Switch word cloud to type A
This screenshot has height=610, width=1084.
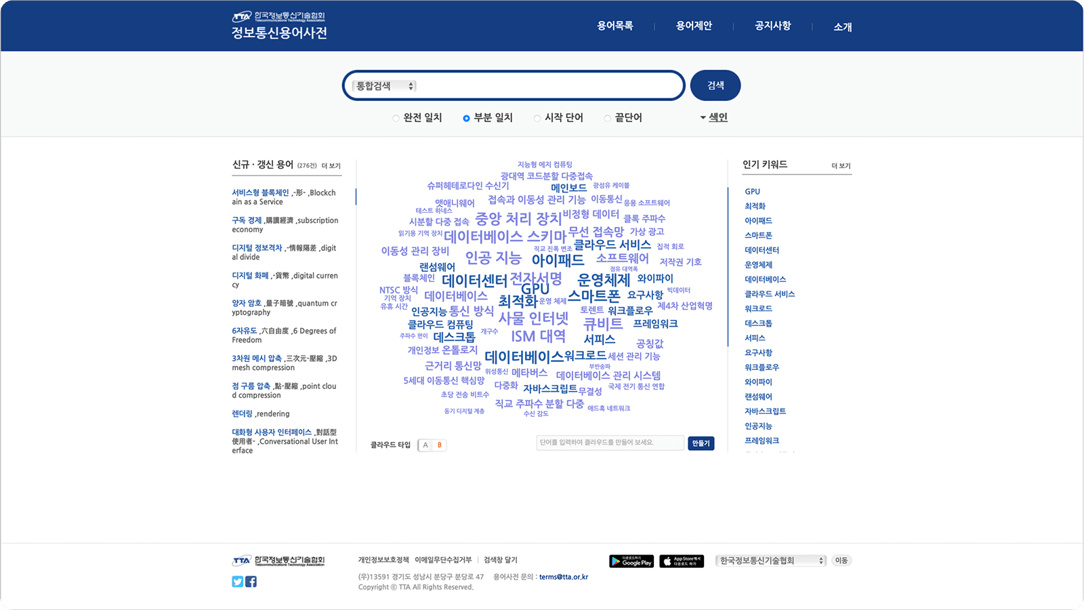(x=425, y=445)
